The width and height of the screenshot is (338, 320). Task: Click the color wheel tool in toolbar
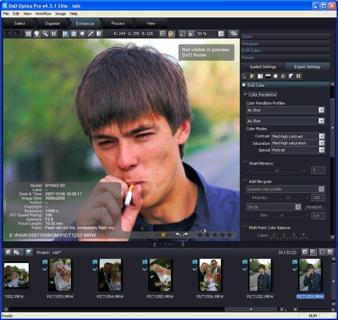tap(82, 34)
